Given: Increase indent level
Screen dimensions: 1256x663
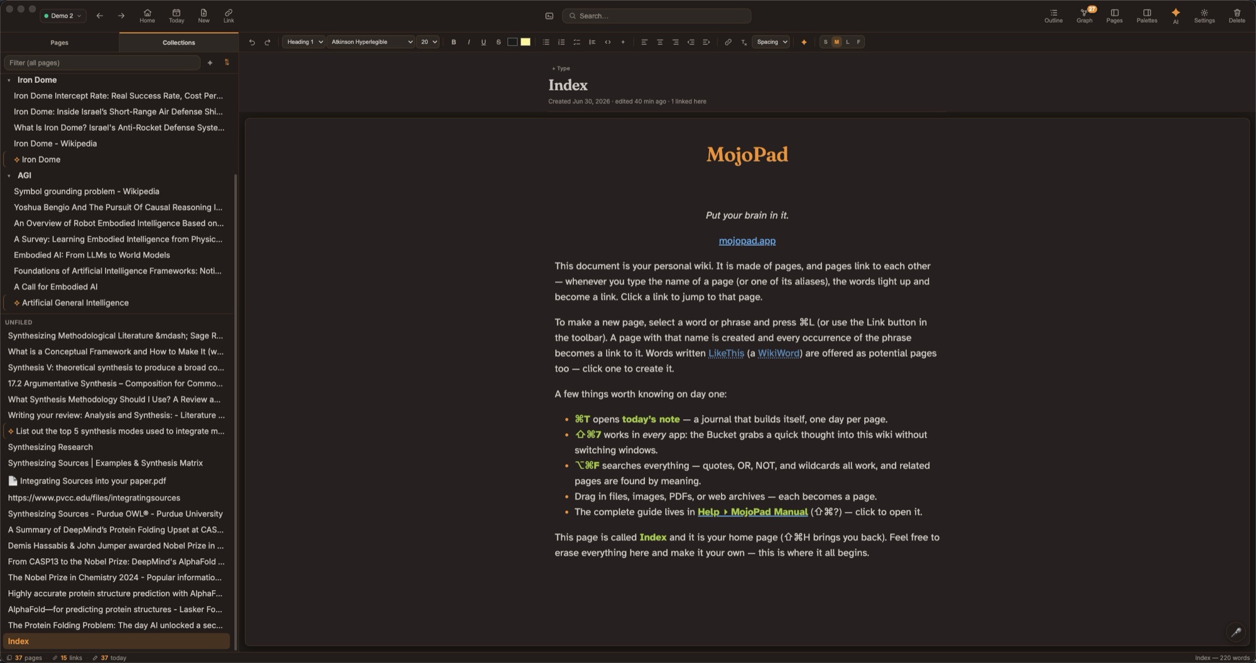Looking at the screenshot, I should (706, 42).
